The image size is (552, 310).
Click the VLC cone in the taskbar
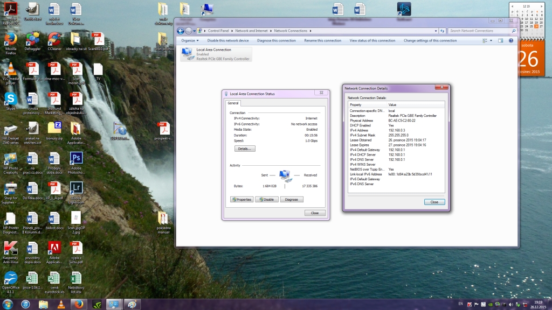click(61, 304)
